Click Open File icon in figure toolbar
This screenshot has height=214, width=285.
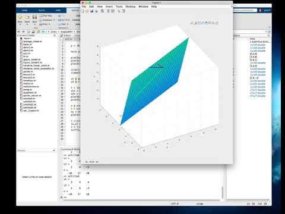point(87,11)
